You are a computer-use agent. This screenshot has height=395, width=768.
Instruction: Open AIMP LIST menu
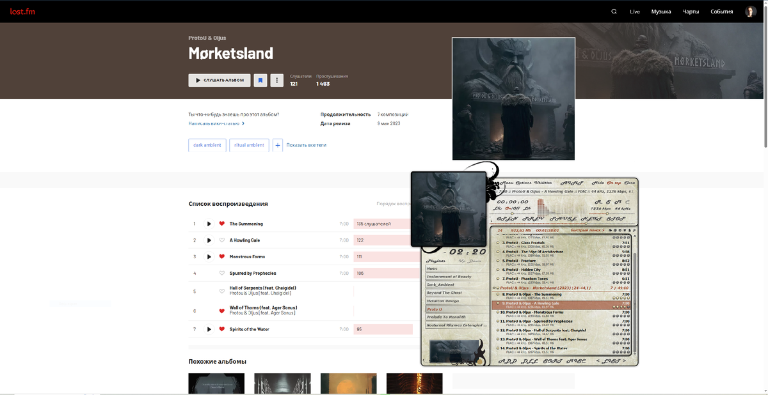611,361
